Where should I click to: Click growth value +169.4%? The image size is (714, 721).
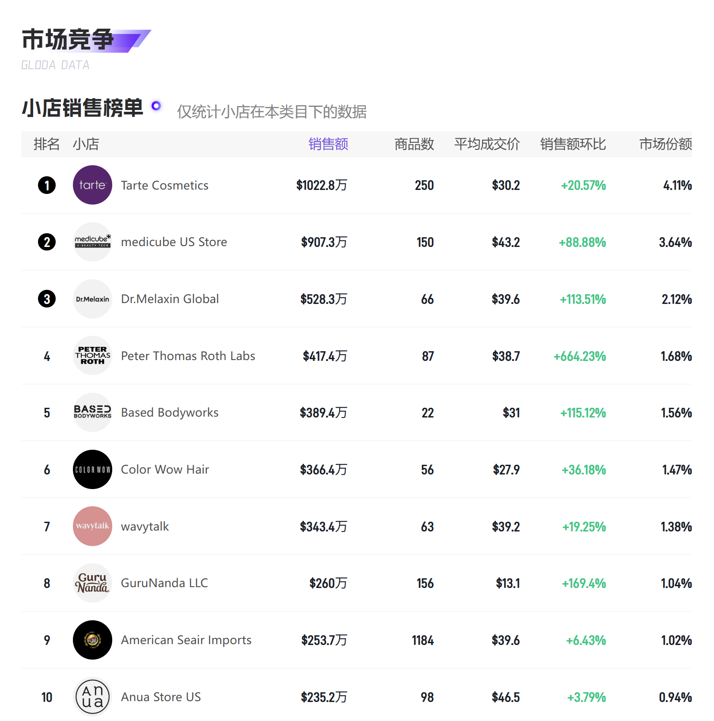pos(584,583)
